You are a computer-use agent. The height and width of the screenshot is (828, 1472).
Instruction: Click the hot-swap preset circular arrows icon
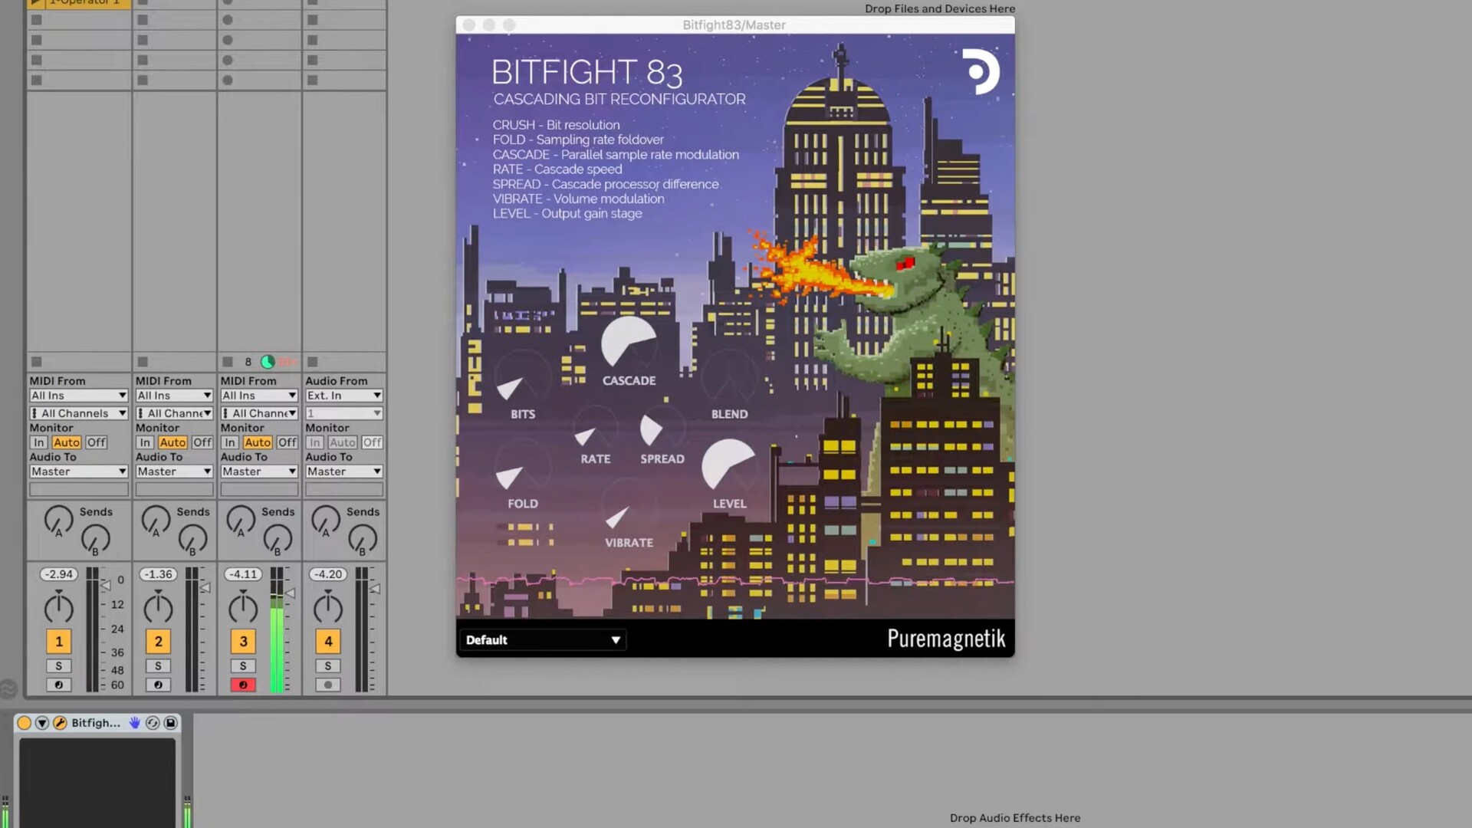click(153, 723)
